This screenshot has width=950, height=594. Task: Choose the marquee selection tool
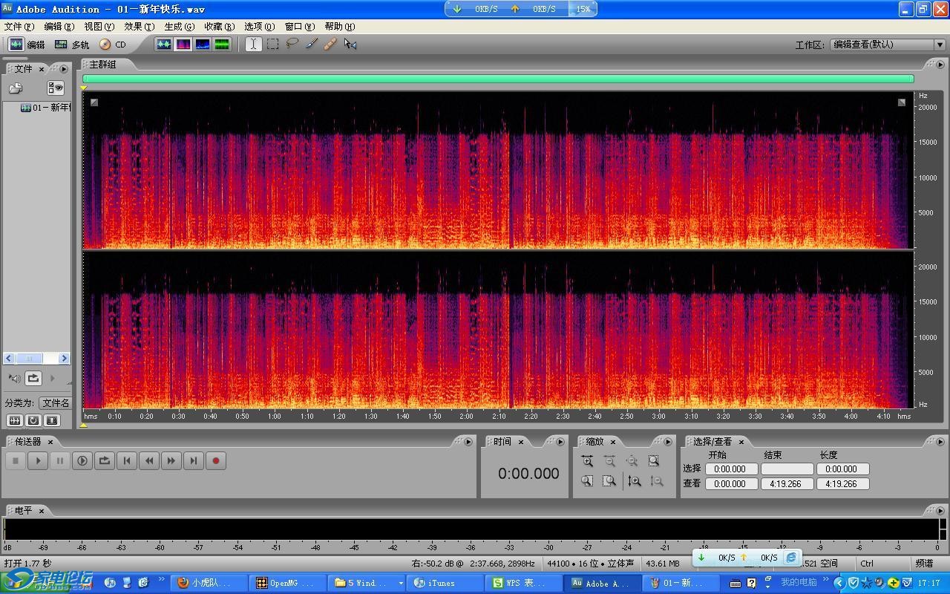[273, 45]
